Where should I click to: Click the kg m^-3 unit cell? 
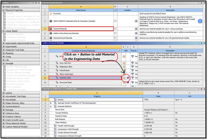pyautogui.click(x=190, y=100)
